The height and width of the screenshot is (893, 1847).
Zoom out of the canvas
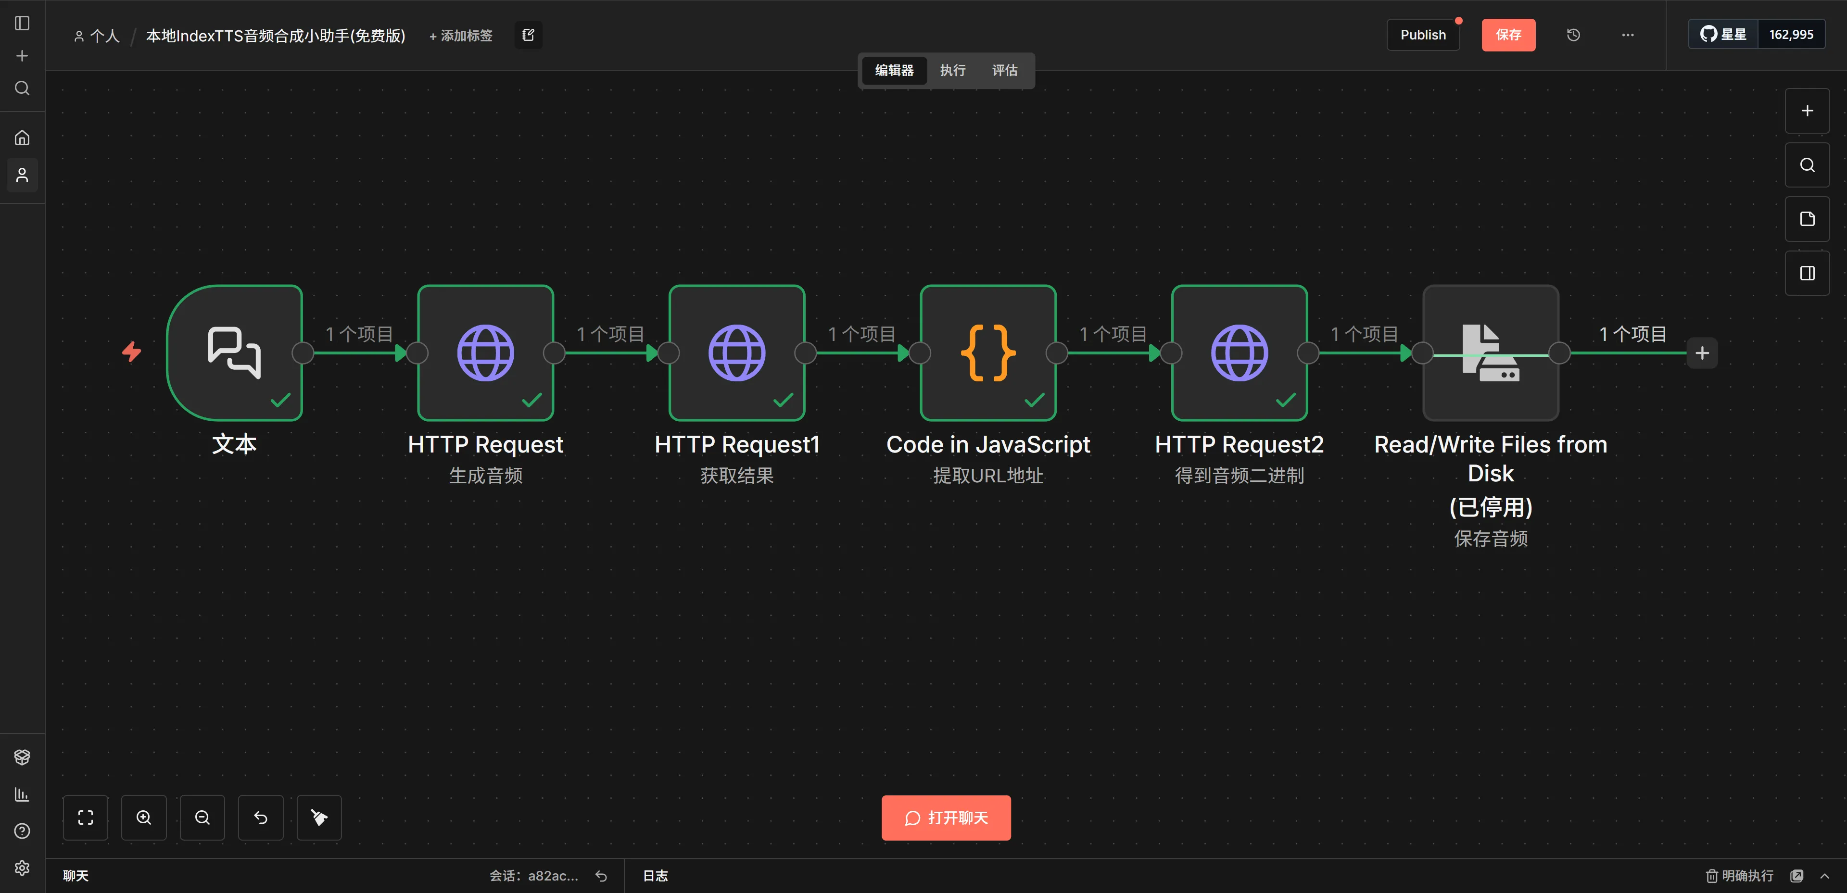click(x=202, y=817)
